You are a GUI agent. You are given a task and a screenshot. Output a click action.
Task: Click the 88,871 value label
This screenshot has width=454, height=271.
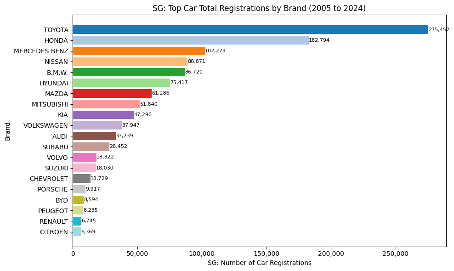pos(197,62)
